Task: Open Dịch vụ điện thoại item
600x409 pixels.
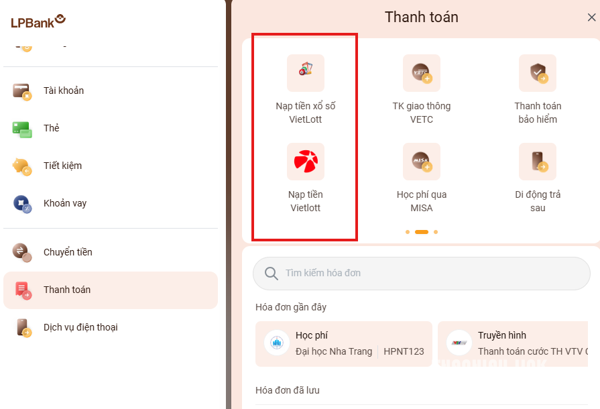Action: point(111,327)
